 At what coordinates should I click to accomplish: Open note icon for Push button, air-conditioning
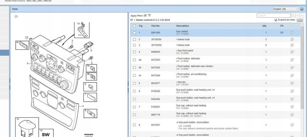click(x=292, y=76)
